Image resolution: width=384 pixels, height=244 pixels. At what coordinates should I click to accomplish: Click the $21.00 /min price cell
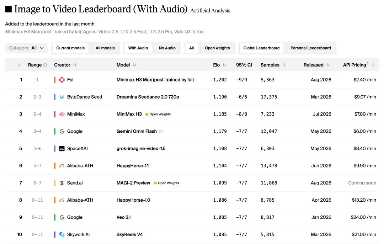click(x=364, y=234)
